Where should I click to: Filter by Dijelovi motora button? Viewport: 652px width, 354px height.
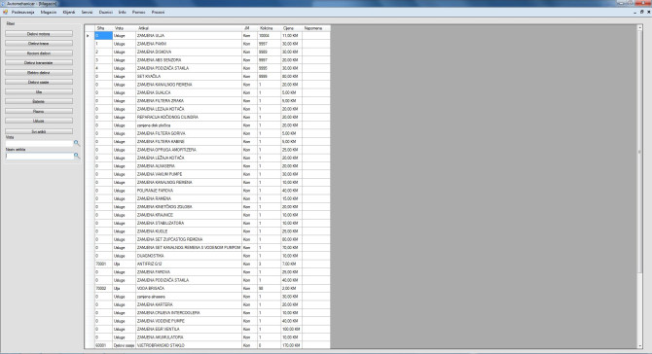pos(39,34)
